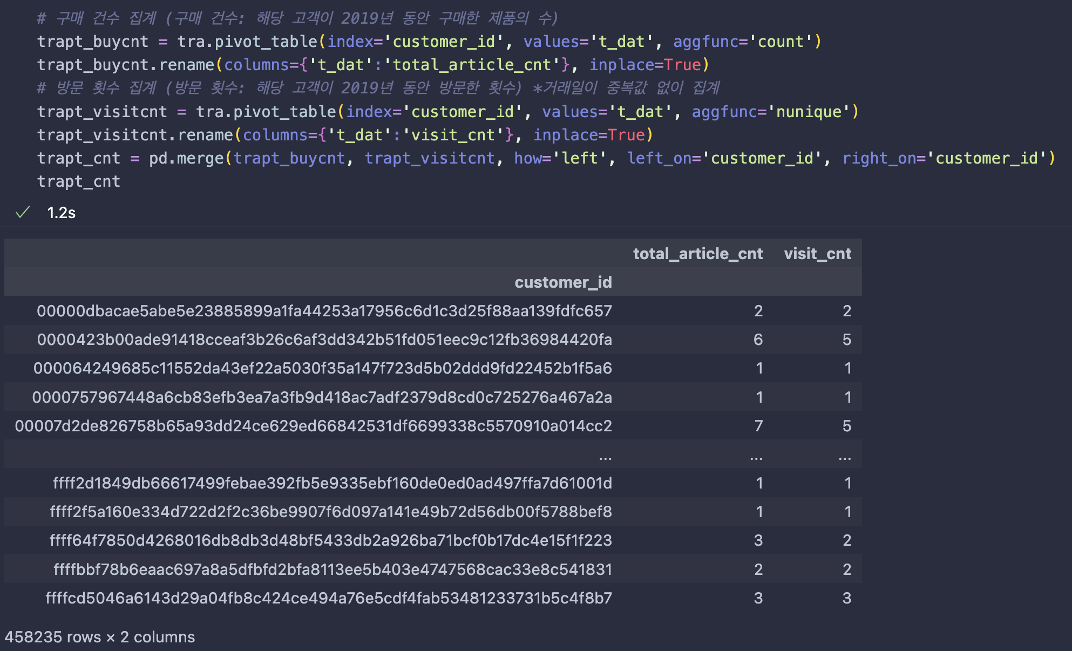
Task: Click the visit_cnt column header
Action: 817,254
